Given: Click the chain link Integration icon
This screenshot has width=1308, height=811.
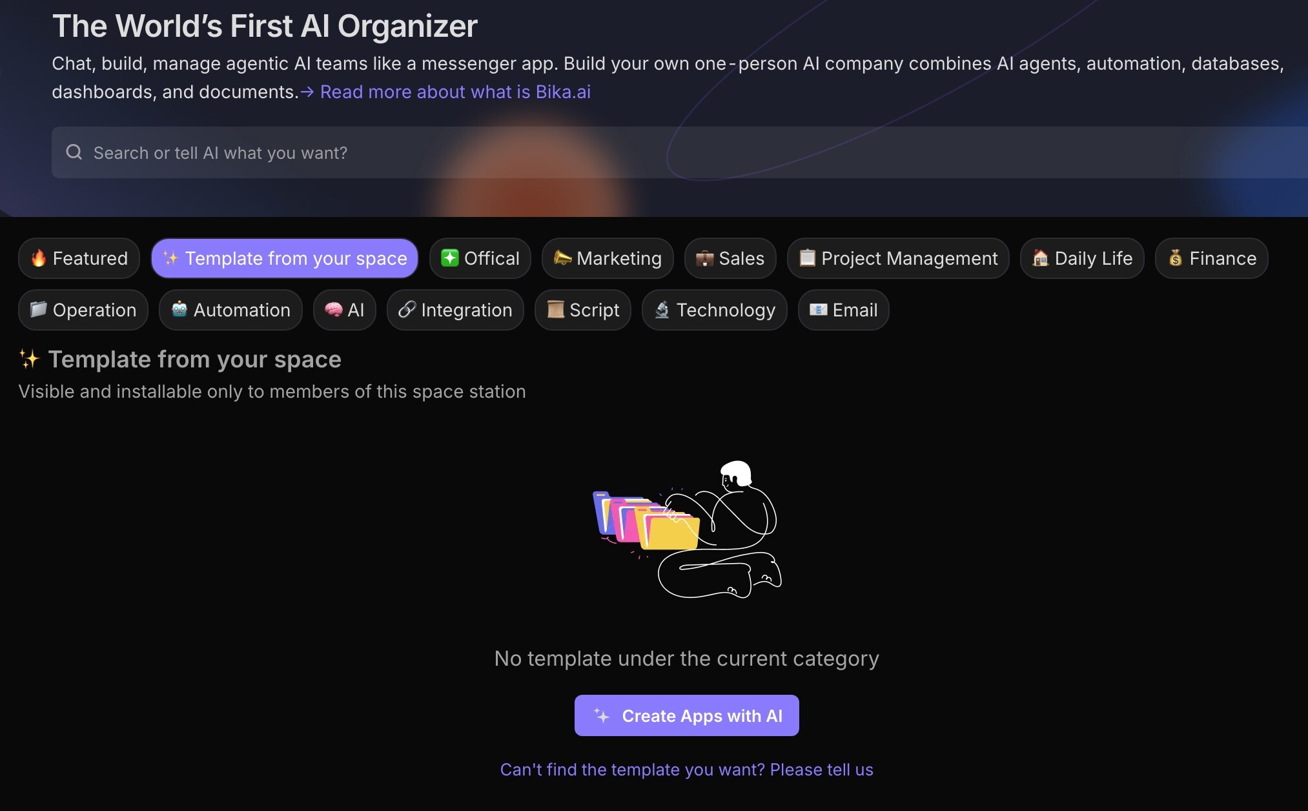Looking at the screenshot, I should [x=407, y=310].
